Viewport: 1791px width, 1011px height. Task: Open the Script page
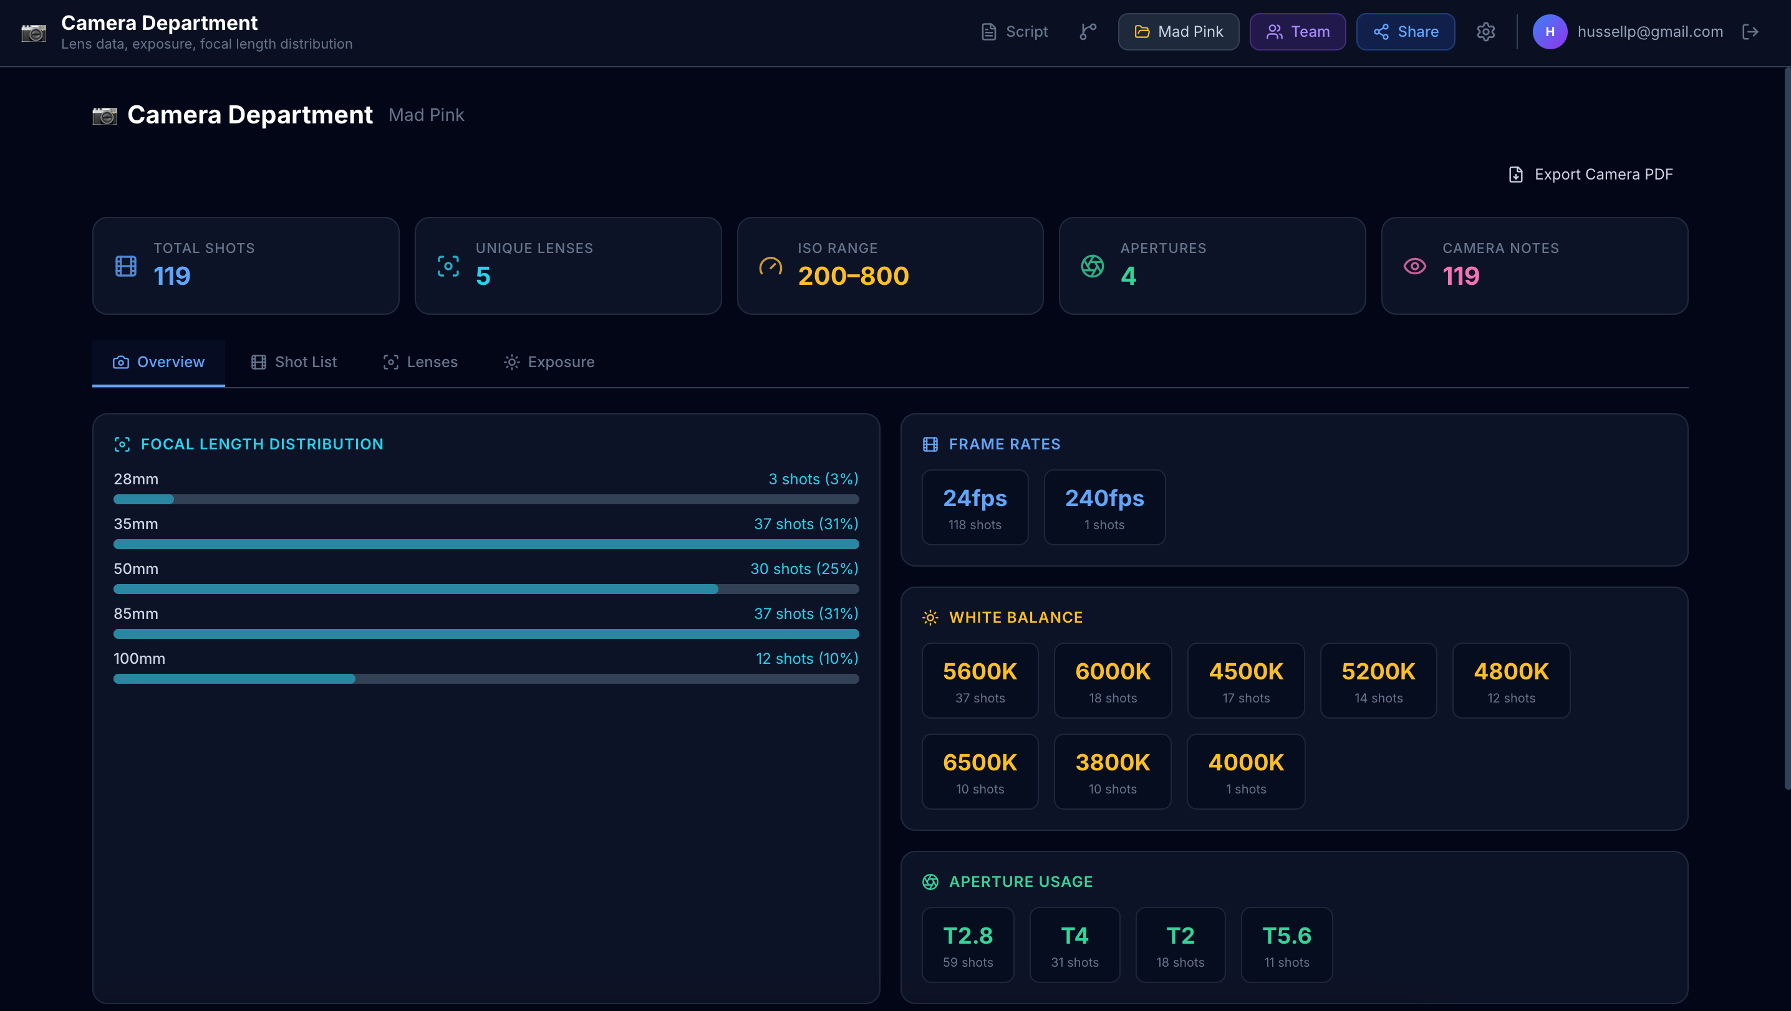(1015, 31)
